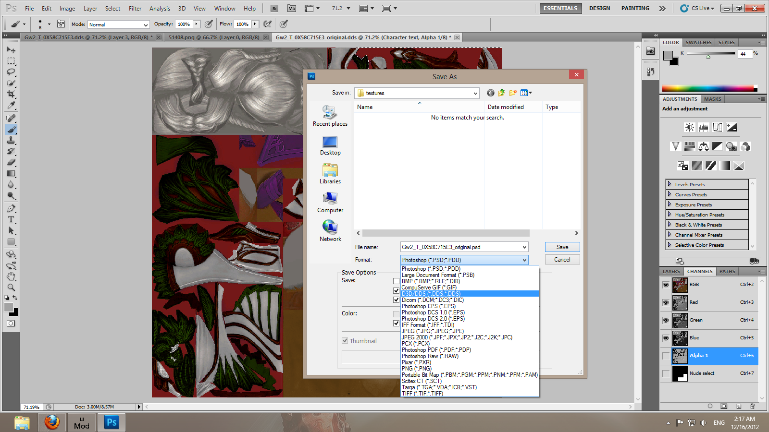Image resolution: width=769 pixels, height=432 pixels.
Task: Open the brush Mode dropdown
Action: coord(119,24)
